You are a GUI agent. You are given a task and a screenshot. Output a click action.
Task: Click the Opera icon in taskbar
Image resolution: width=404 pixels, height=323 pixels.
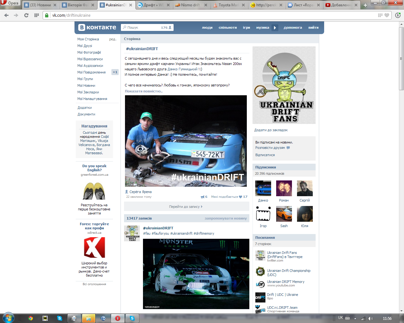[x=118, y=318]
